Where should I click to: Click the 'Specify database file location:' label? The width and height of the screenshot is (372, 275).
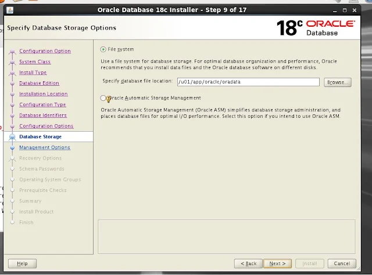pos(137,81)
